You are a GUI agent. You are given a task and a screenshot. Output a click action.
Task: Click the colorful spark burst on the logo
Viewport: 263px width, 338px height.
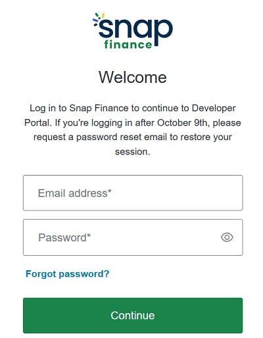point(98,19)
